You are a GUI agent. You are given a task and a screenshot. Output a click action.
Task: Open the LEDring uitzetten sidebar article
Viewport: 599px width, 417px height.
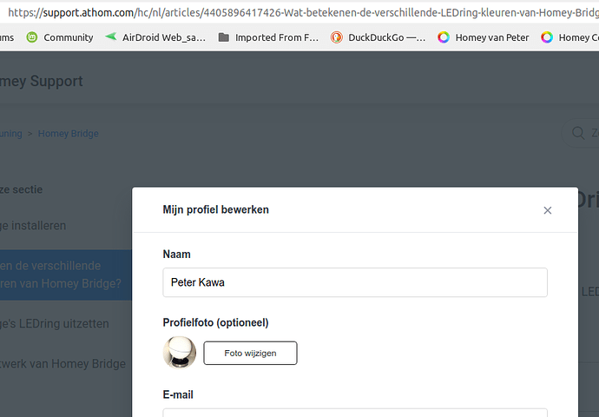pos(55,324)
